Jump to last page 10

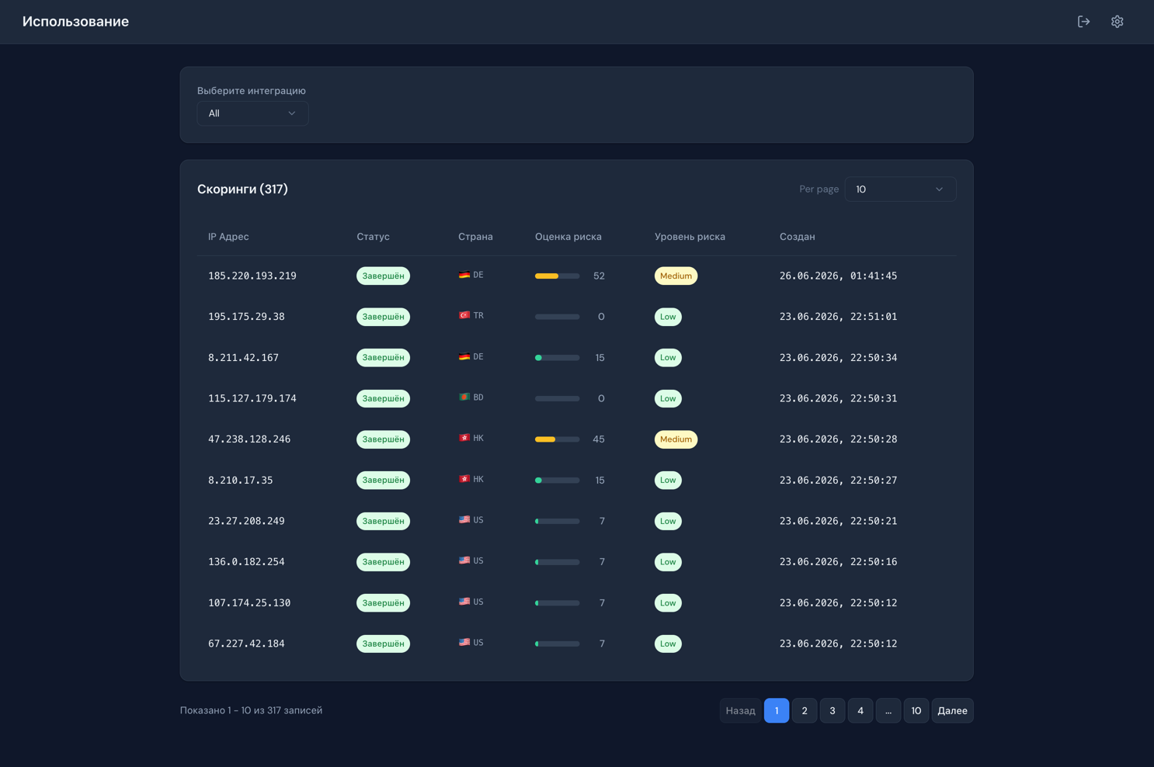point(916,710)
